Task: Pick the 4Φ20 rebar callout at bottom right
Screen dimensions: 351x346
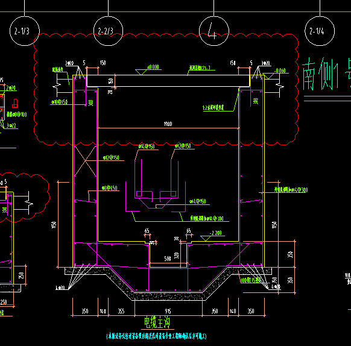Action: 276,286
